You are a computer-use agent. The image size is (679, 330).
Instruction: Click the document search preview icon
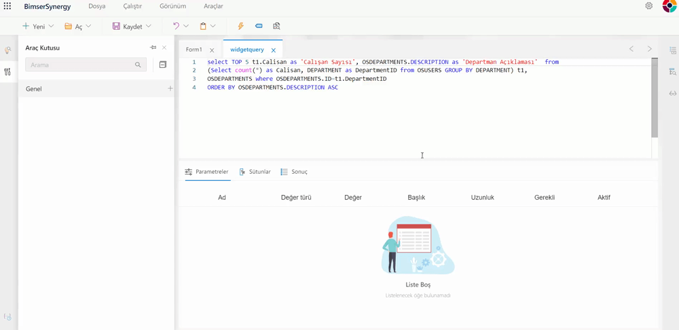(276, 26)
